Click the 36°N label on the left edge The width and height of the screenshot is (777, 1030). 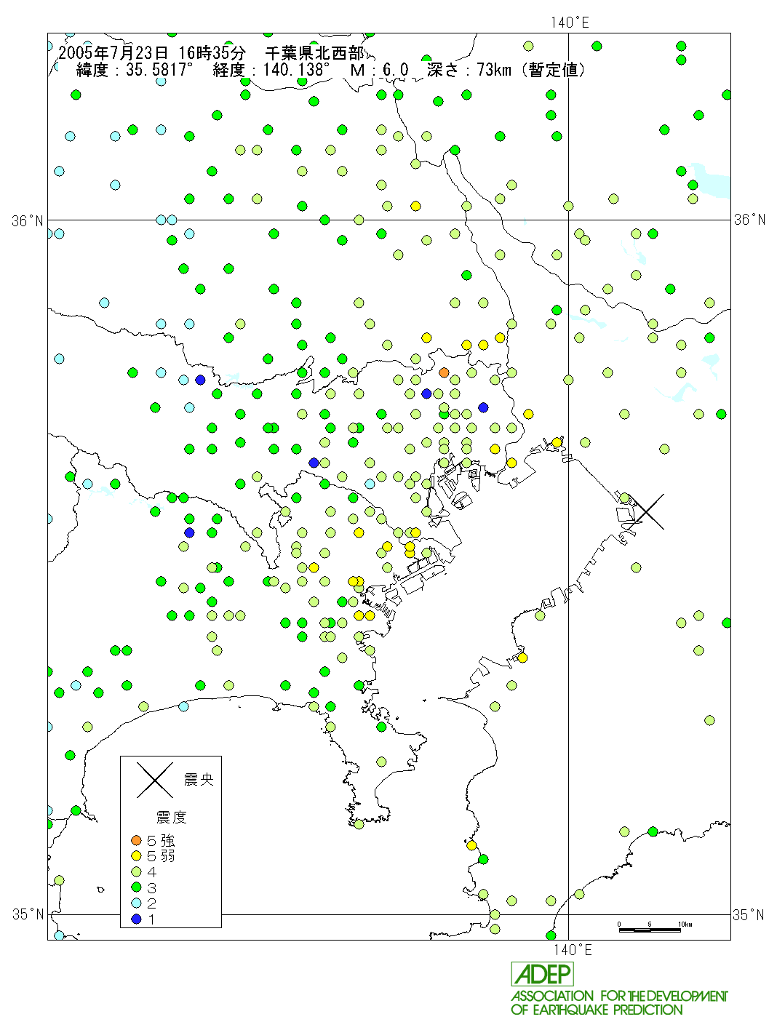[x=28, y=220]
